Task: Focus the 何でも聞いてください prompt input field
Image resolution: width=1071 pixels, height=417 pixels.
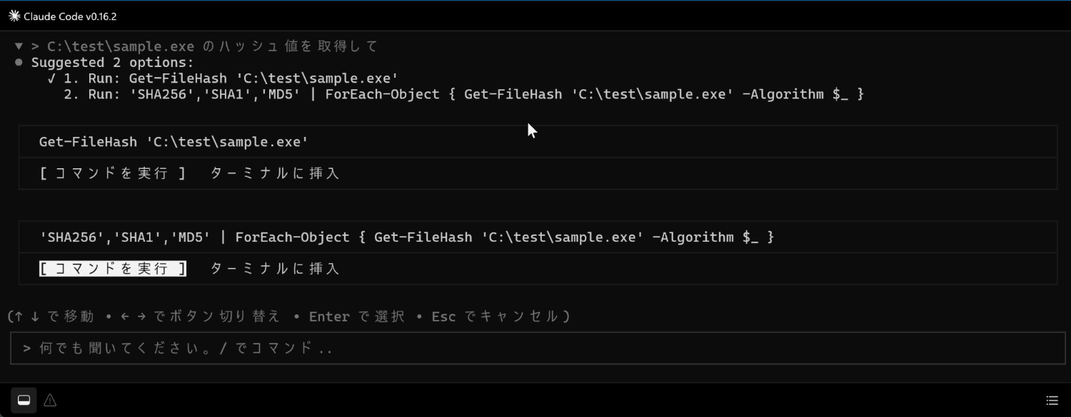Action: [535, 349]
